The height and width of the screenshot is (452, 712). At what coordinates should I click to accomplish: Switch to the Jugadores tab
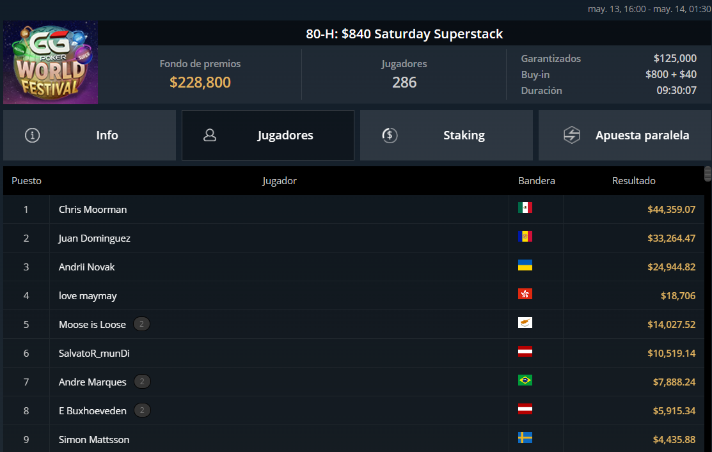point(268,136)
